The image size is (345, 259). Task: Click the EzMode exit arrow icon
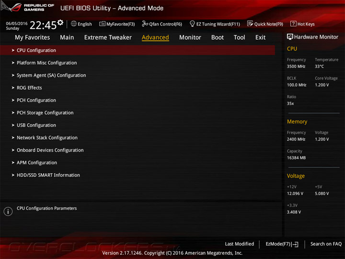point(295,244)
